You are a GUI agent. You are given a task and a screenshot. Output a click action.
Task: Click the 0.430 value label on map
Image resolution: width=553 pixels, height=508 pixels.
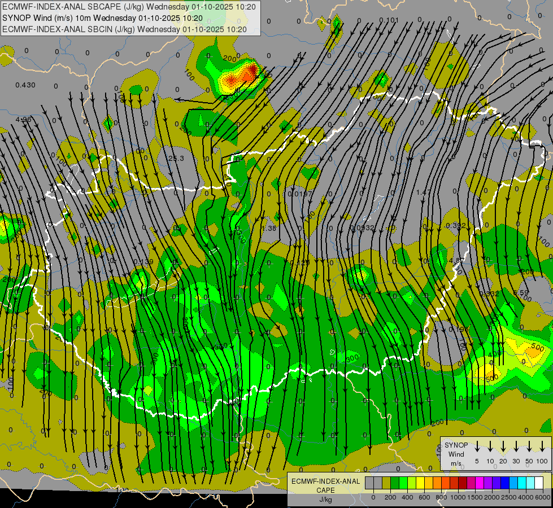point(25,85)
